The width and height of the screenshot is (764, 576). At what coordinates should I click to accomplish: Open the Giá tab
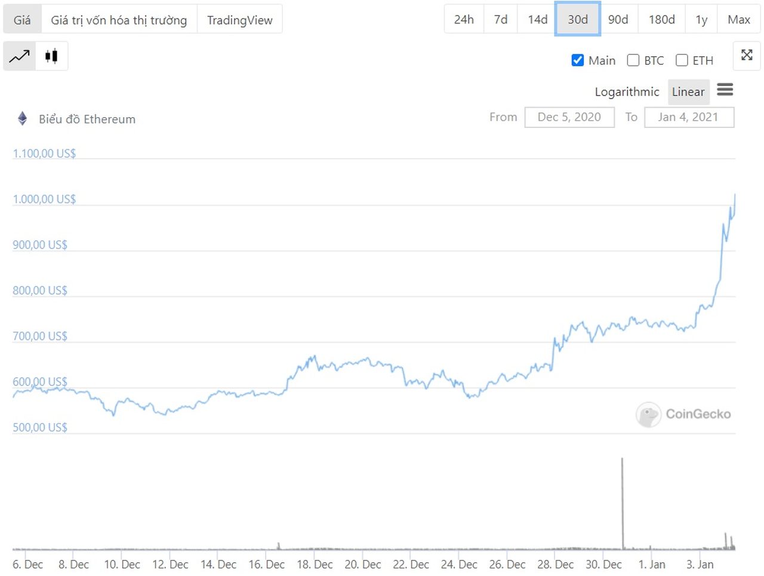pyautogui.click(x=22, y=20)
